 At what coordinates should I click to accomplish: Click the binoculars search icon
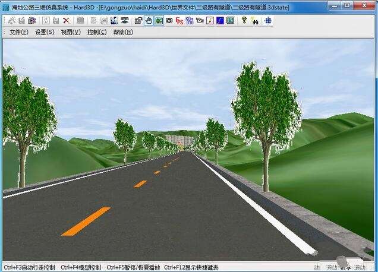tap(254, 21)
